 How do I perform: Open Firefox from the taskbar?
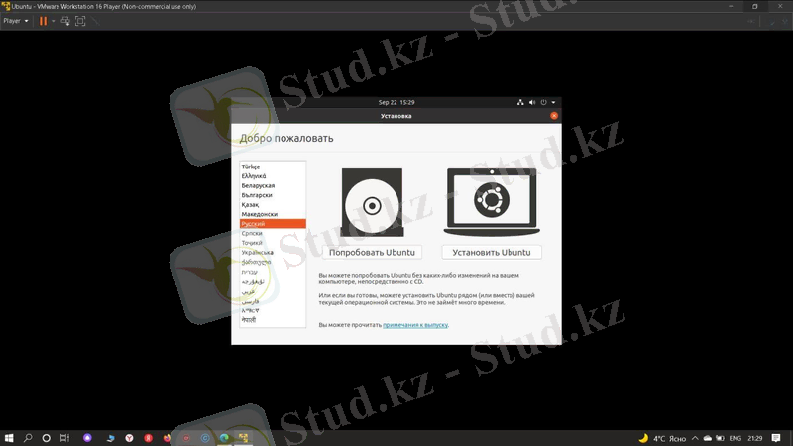(167, 438)
